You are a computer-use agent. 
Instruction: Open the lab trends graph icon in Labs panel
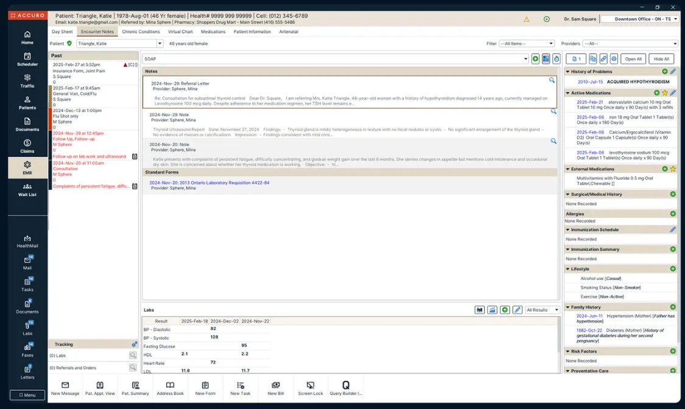(492, 309)
